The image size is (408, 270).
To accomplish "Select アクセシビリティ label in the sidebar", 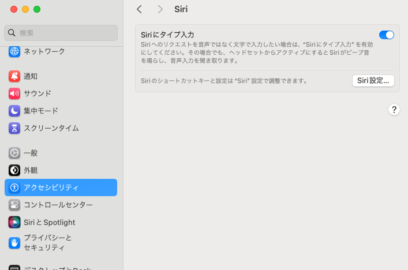I will (x=51, y=187).
